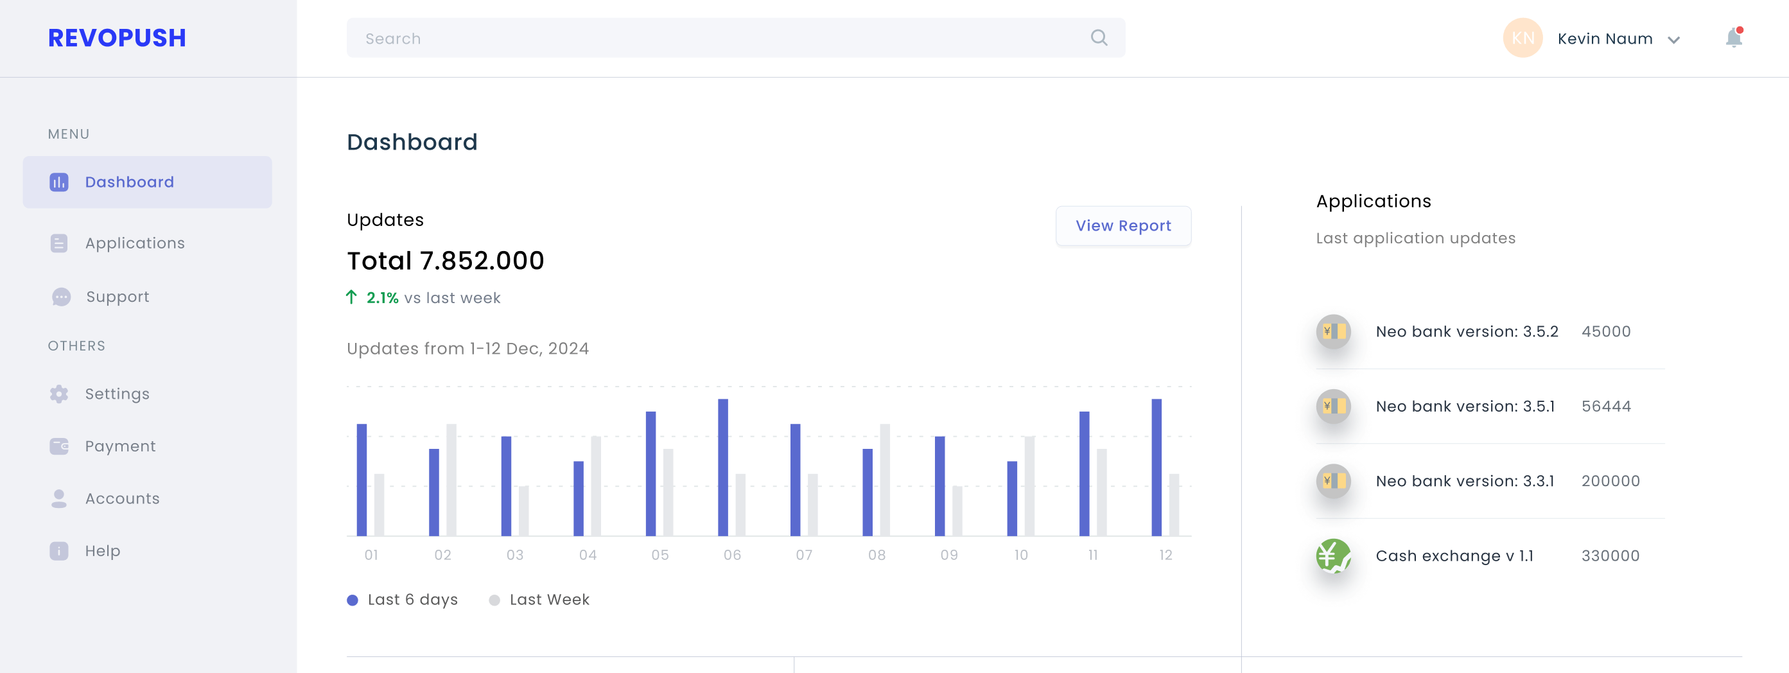Viewport: 1789px width, 673px height.
Task: Click the search magnifier icon
Action: click(x=1099, y=37)
